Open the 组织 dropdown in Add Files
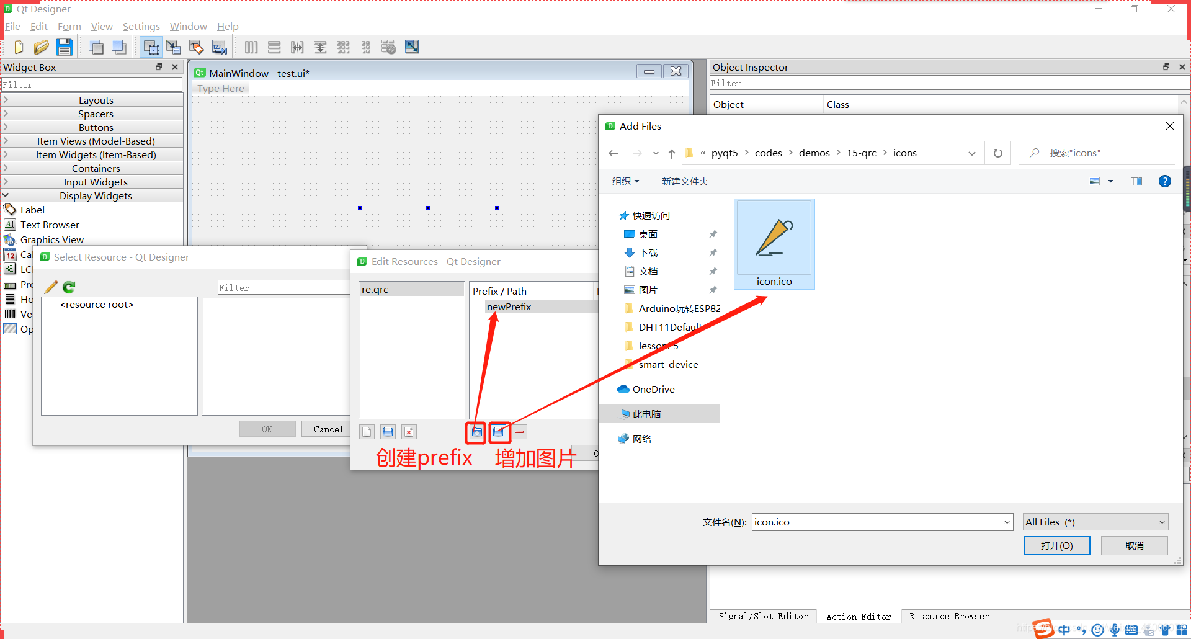 tap(625, 181)
